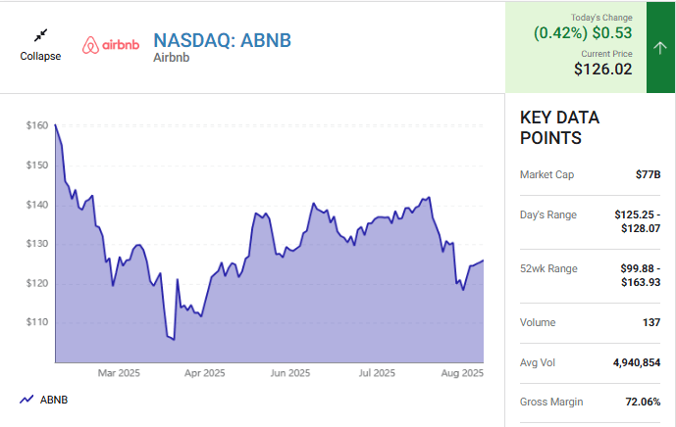Click the Current Price $126.02 value
This screenshot has width=676, height=427.
pyautogui.click(x=602, y=70)
